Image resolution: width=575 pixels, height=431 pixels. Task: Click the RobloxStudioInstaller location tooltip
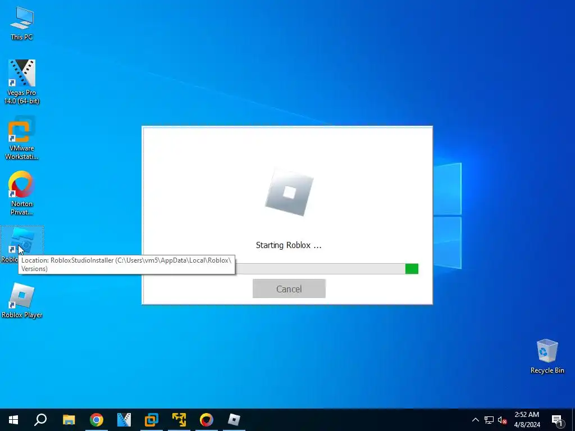coord(126,265)
